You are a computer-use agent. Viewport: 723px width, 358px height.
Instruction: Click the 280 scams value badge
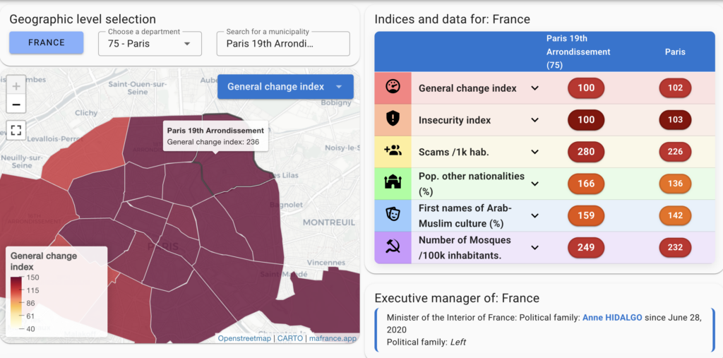pos(586,152)
